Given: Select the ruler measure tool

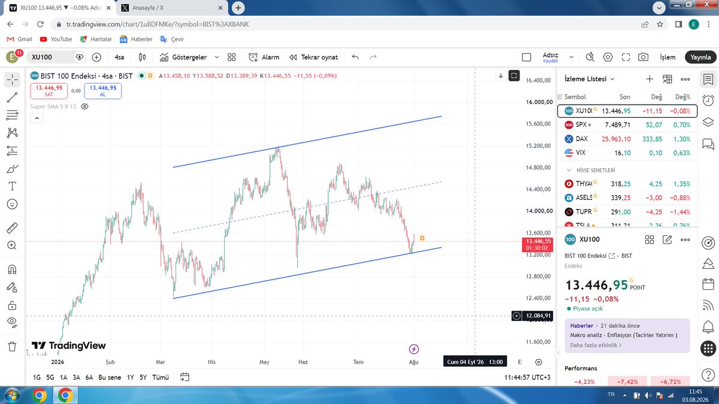Looking at the screenshot, I should (12, 227).
